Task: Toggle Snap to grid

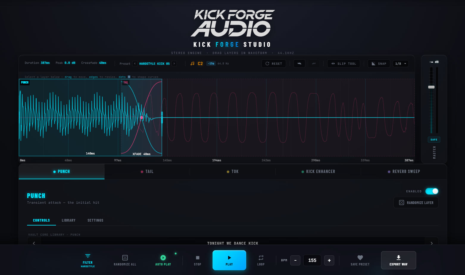Action: click(379, 64)
